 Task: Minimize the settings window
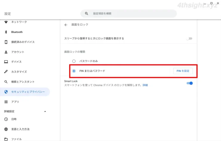[205, 4]
